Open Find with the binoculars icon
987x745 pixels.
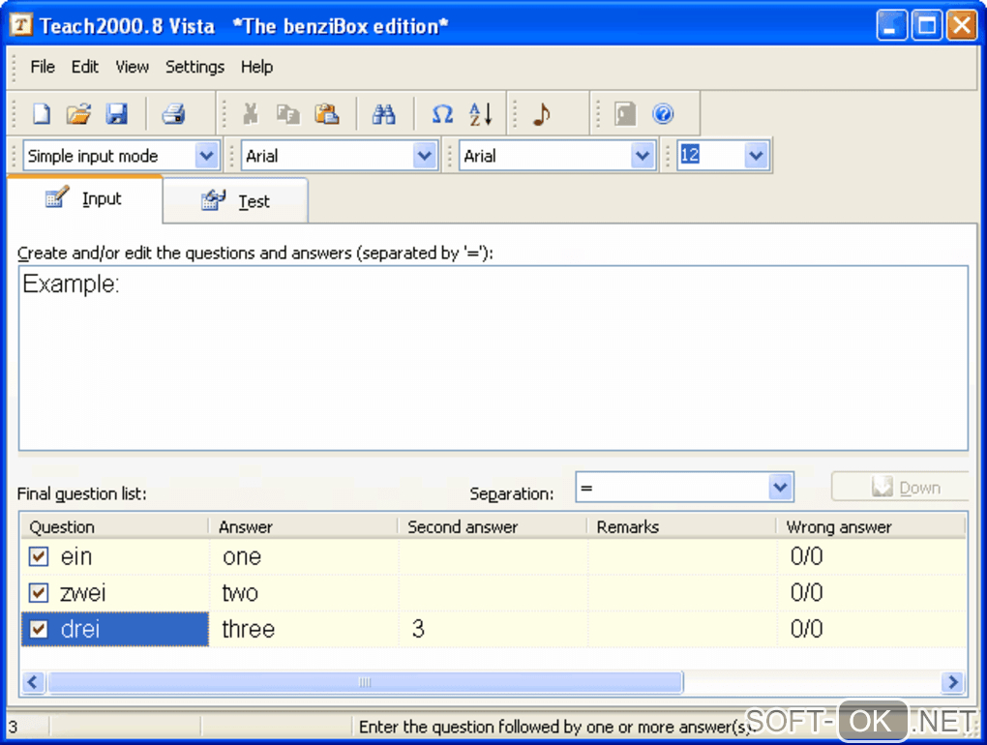click(x=383, y=114)
